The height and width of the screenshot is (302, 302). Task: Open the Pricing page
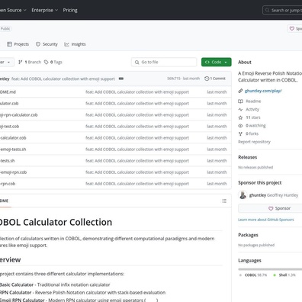click(70, 10)
